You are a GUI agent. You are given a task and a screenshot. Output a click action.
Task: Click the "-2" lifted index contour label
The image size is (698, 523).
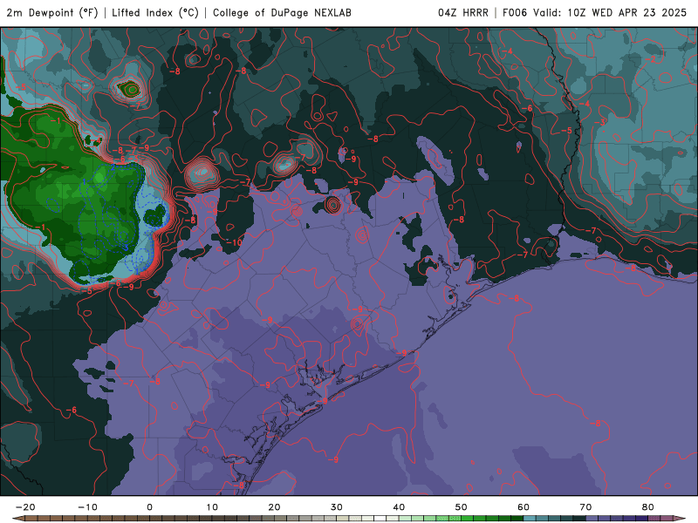pyautogui.click(x=650, y=58)
